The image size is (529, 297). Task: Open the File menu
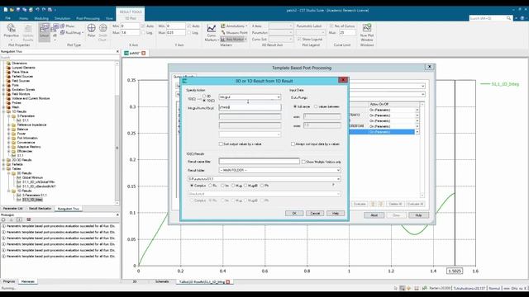[x=7, y=18]
